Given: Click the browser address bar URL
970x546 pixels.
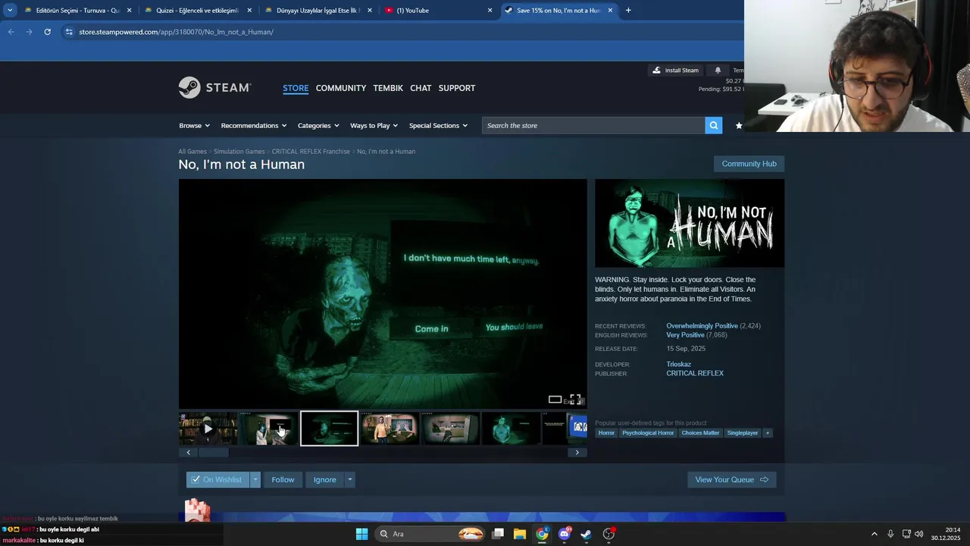Looking at the screenshot, I should tap(176, 32).
